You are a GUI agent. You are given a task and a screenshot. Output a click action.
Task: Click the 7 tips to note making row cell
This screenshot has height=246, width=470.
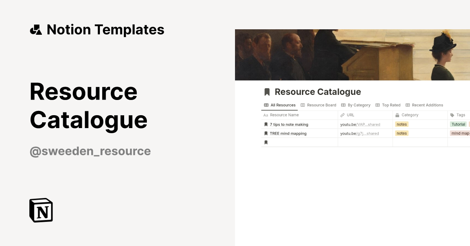point(289,124)
